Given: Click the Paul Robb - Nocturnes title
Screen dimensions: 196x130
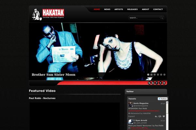Looking at the screenshot, I should click(x=42, y=98).
